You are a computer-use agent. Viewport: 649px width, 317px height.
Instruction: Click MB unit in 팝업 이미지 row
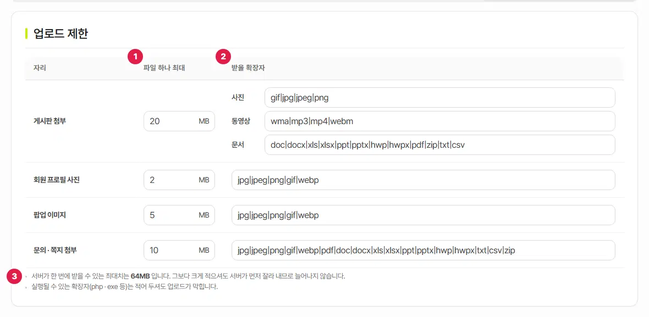click(204, 215)
